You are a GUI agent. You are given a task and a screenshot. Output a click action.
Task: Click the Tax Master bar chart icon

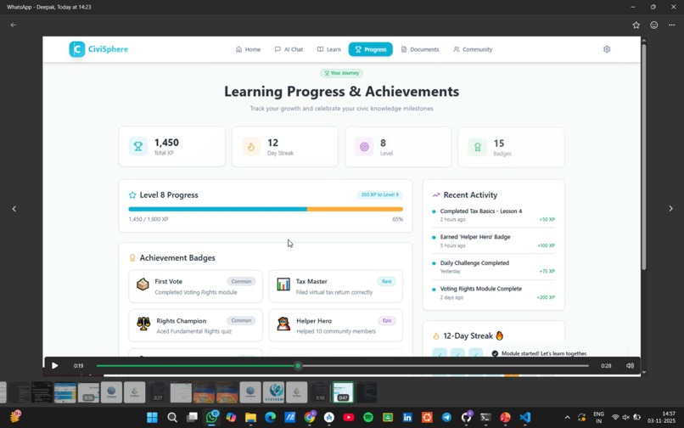(283, 284)
